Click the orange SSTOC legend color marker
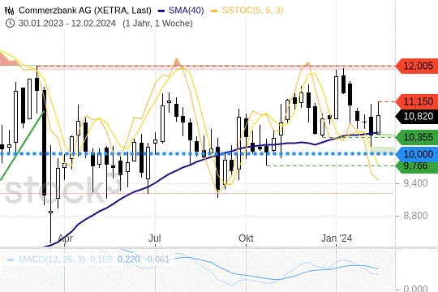This screenshot has width=438, height=292. [214, 11]
